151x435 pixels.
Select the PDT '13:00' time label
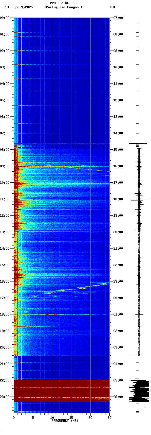5,232
